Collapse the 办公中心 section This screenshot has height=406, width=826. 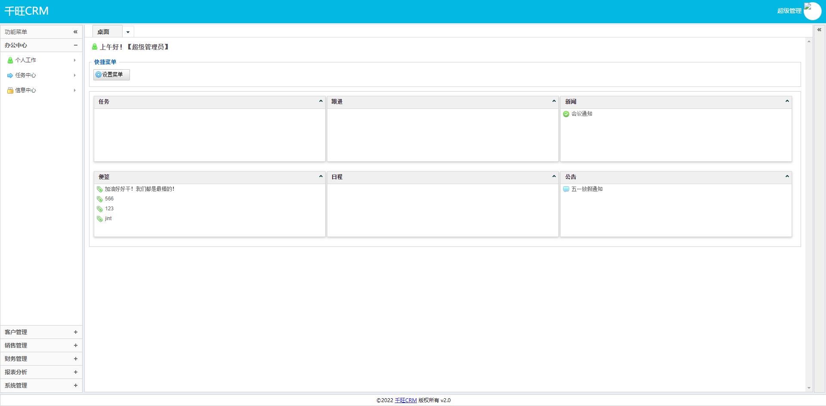(75, 45)
